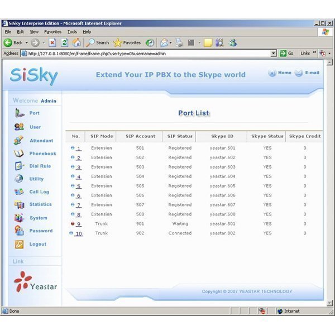The image size is (335, 335).
Task: Open the Call Log icon
Action: point(19,192)
